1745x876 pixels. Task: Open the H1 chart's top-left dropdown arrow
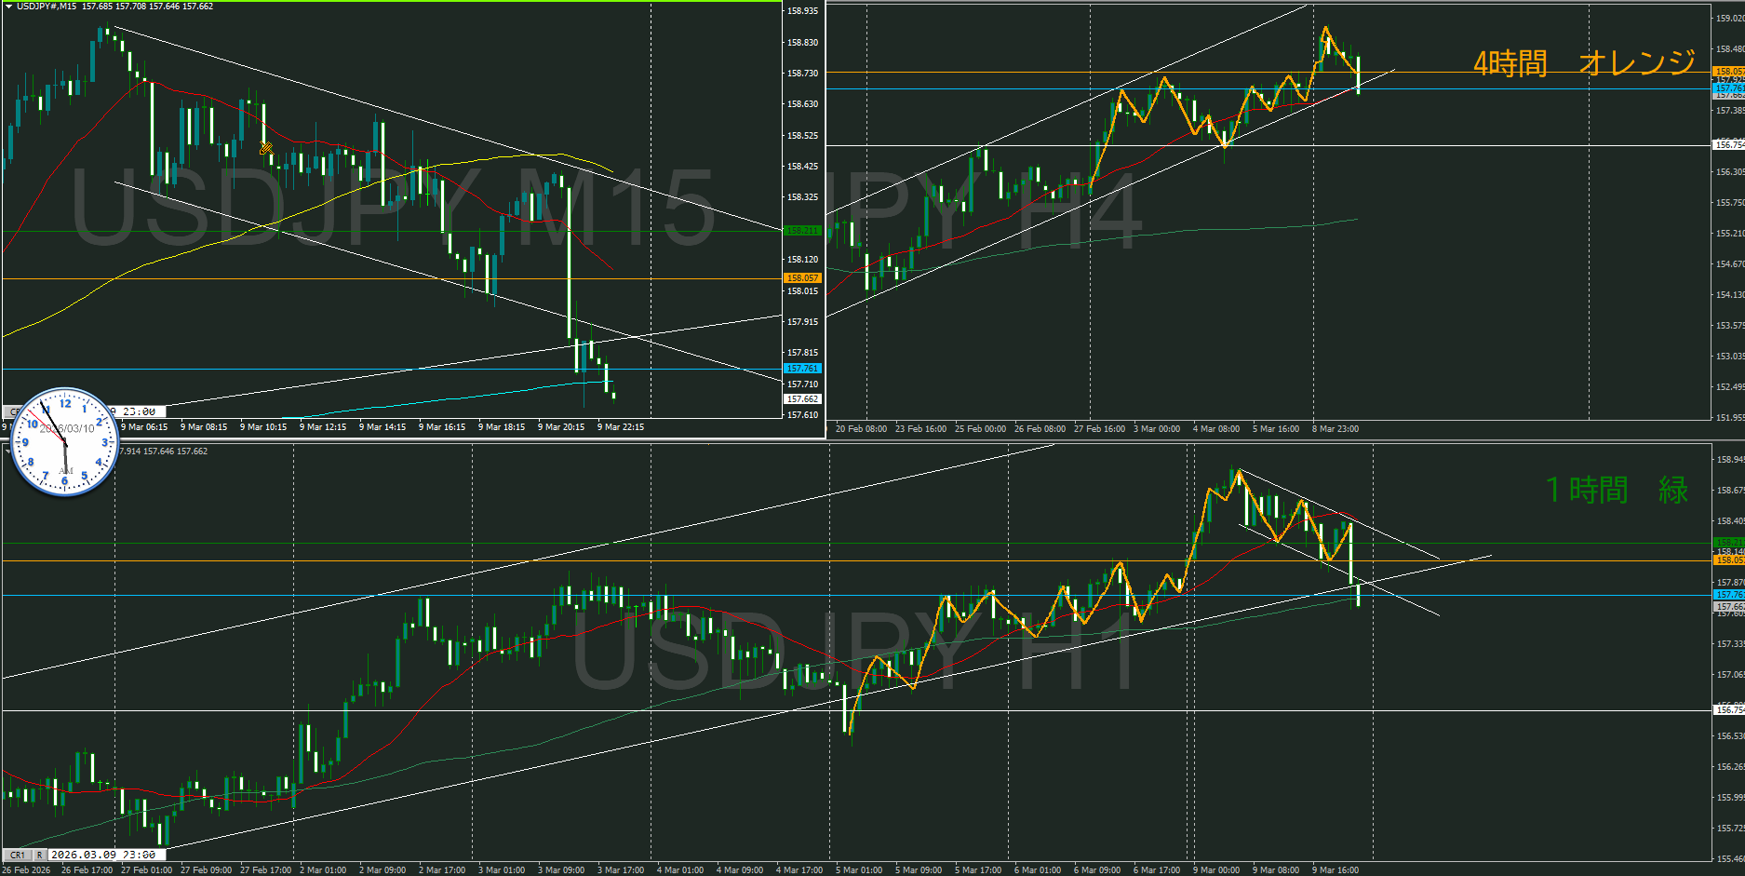click(8, 451)
